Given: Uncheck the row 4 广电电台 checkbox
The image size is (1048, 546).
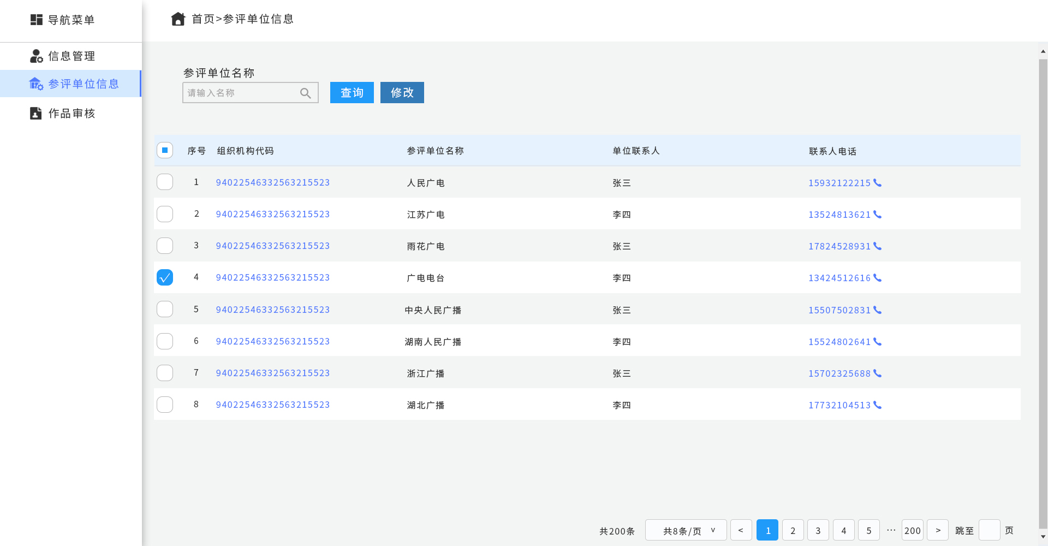Looking at the screenshot, I should 165,277.
